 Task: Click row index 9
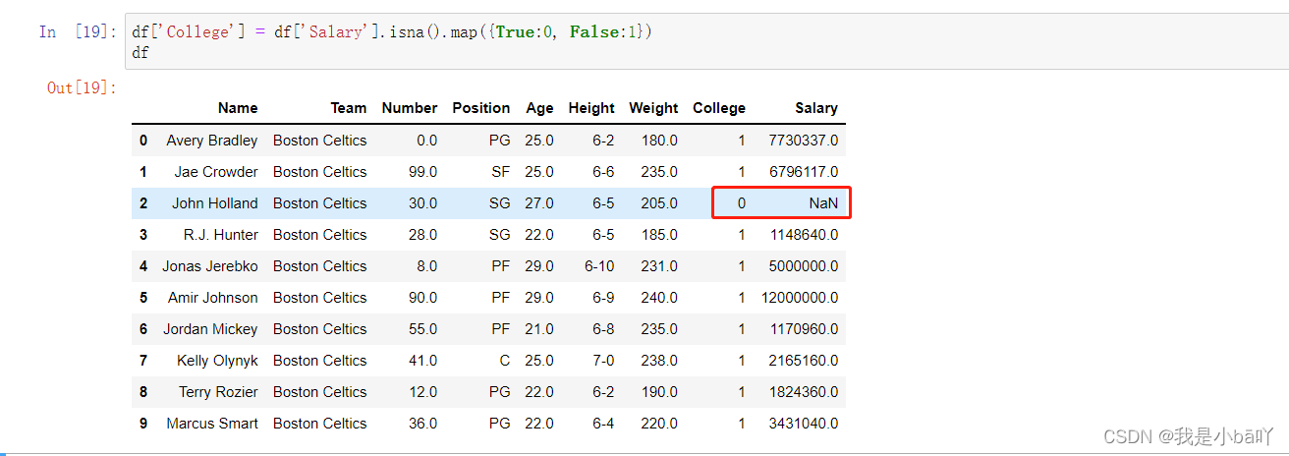(x=143, y=424)
